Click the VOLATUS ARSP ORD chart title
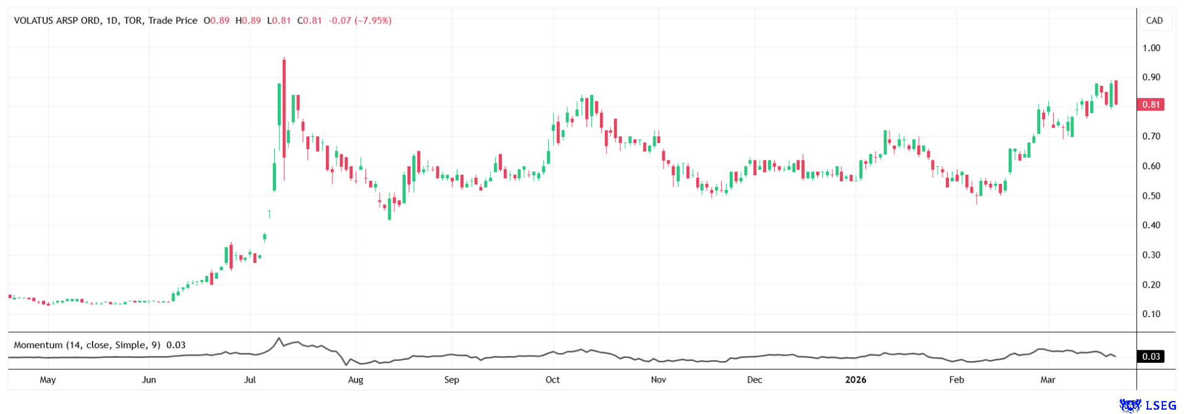The image size is (1184, 414). coord(56,20)
